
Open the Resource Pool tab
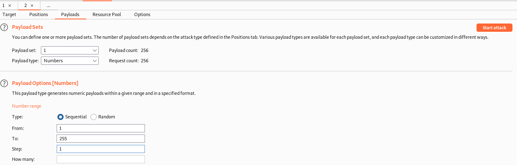click(107, 14)
